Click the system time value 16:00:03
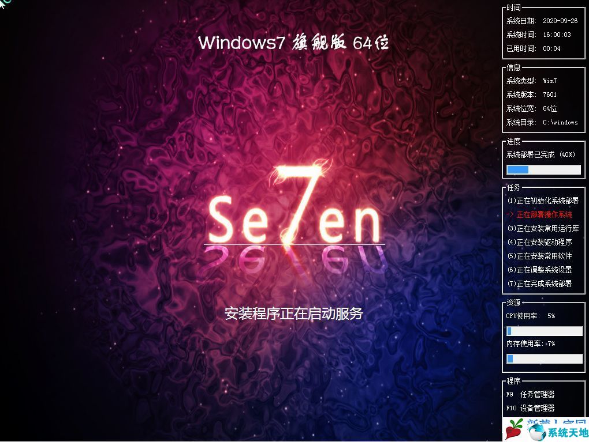Screen dimensions: 589x442 557,35
